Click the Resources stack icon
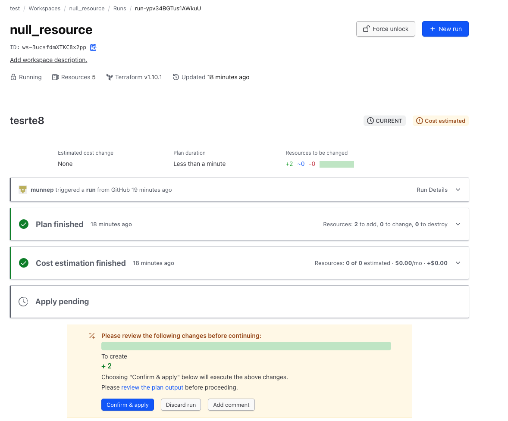Image resolution: width=508 pixels, height=421 pixels. tap(55, 77)
